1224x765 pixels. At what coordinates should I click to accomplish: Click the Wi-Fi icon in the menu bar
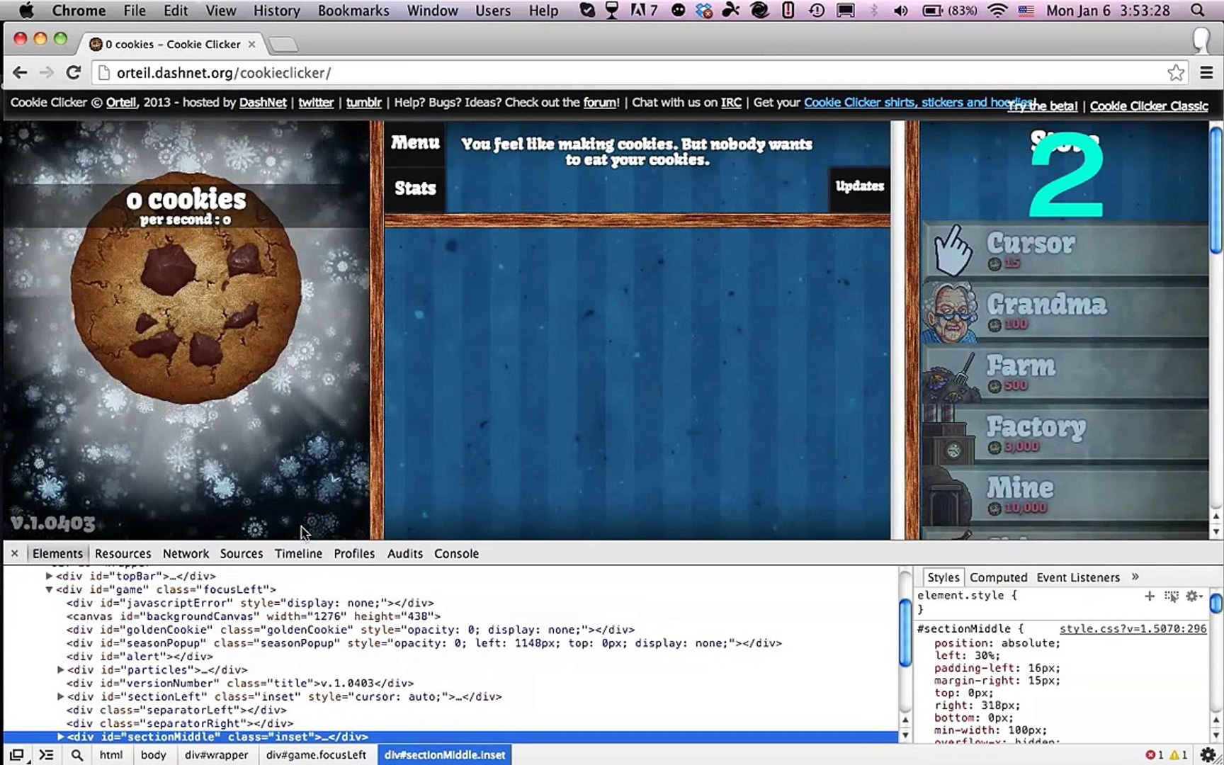coord(997,11)
